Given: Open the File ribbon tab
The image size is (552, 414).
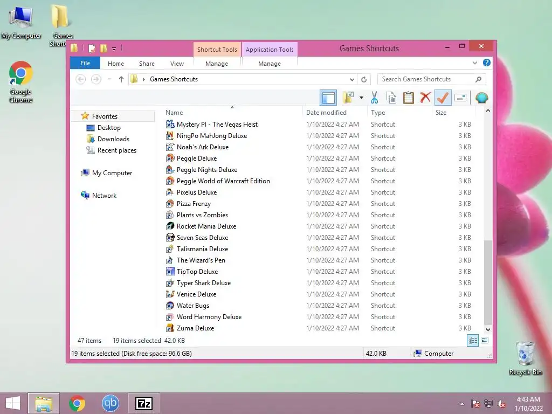Looking at the screenshot, I should tap(85, 63).
